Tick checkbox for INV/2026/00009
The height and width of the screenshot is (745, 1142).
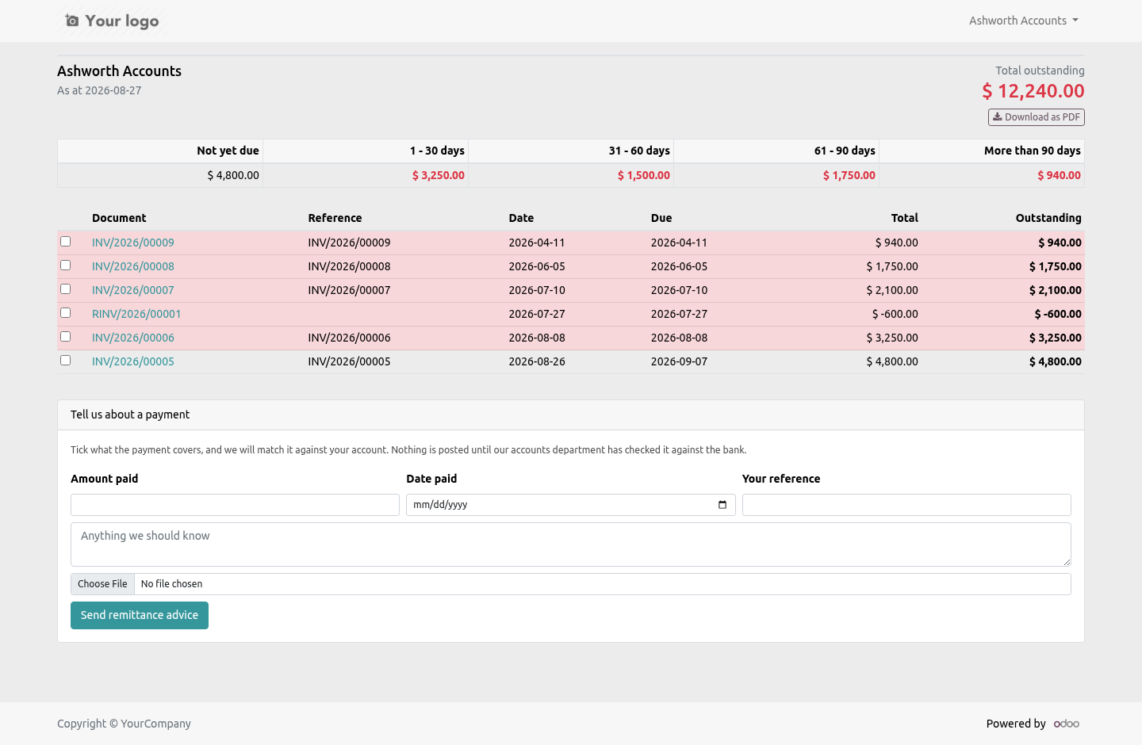[x=66, y=242]
